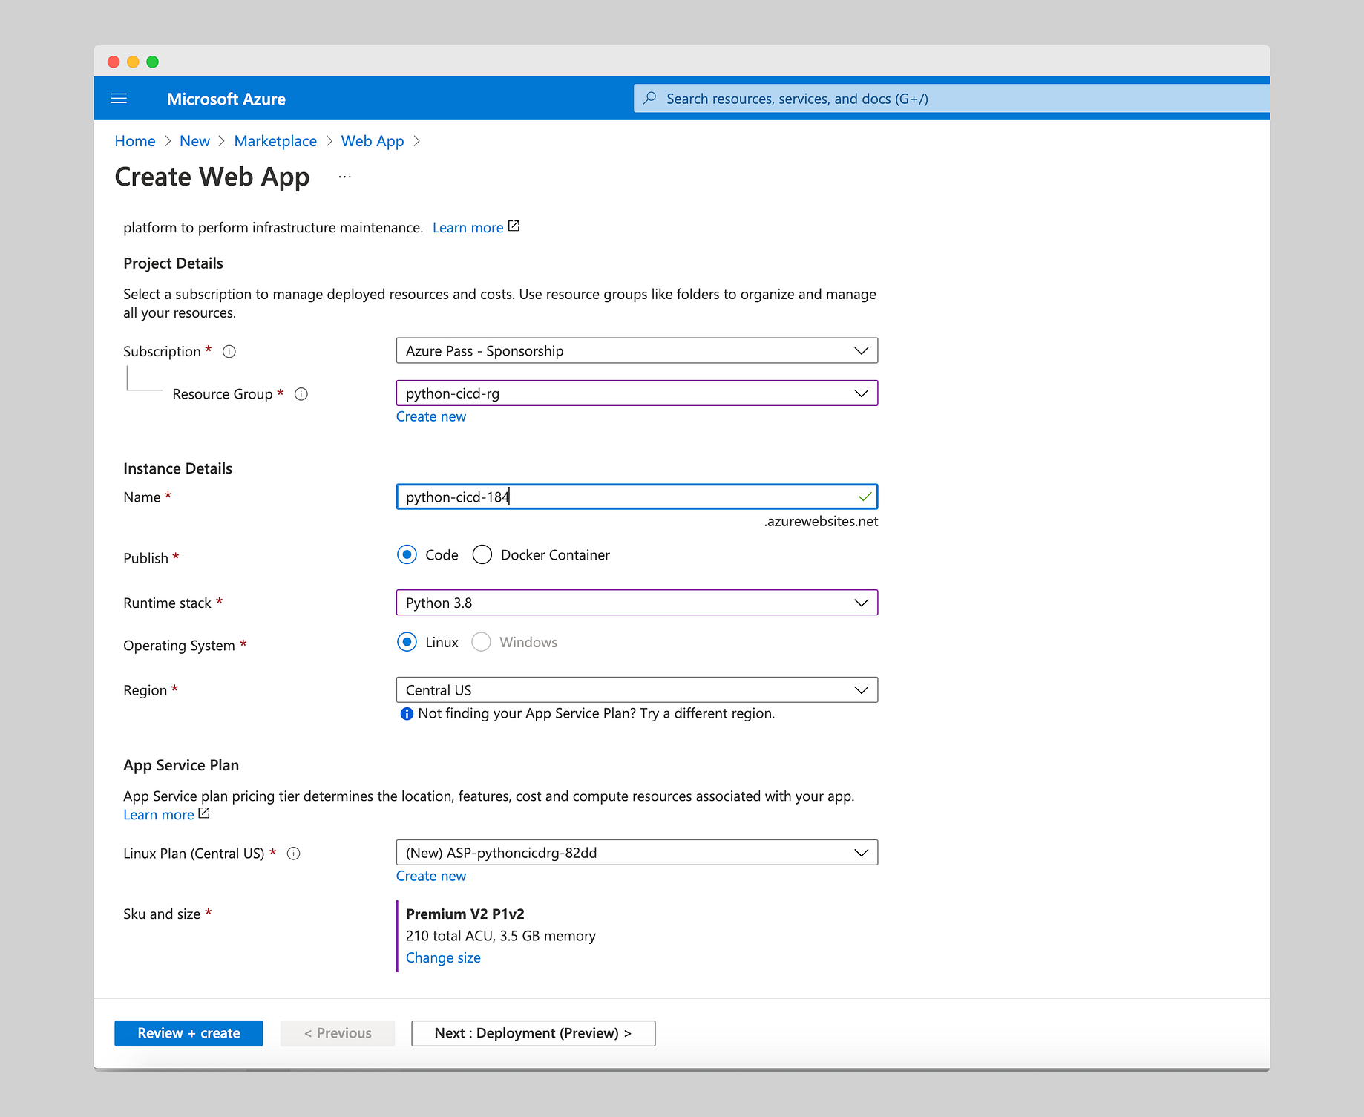Open the Region dropdown
1364x1117 pixels.
point(637,690)
